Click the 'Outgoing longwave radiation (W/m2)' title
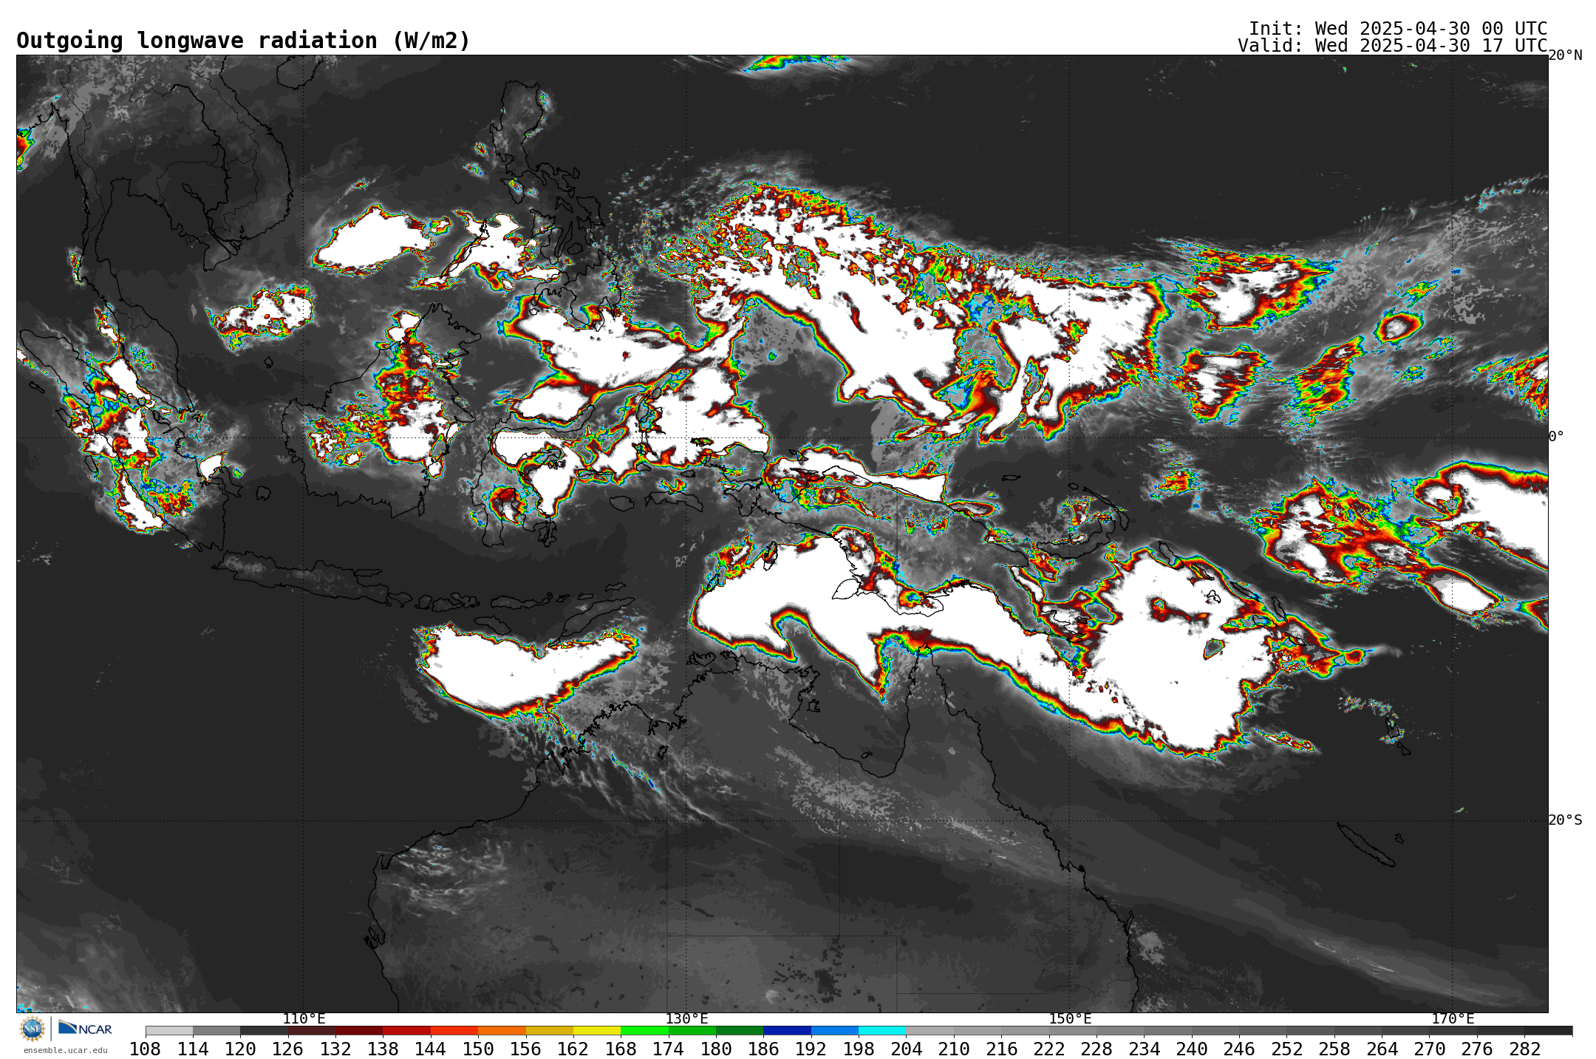 [x=243, y=41]
